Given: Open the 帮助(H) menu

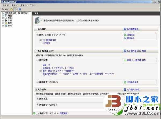Looking at the screenshot, I should point(33,5).
